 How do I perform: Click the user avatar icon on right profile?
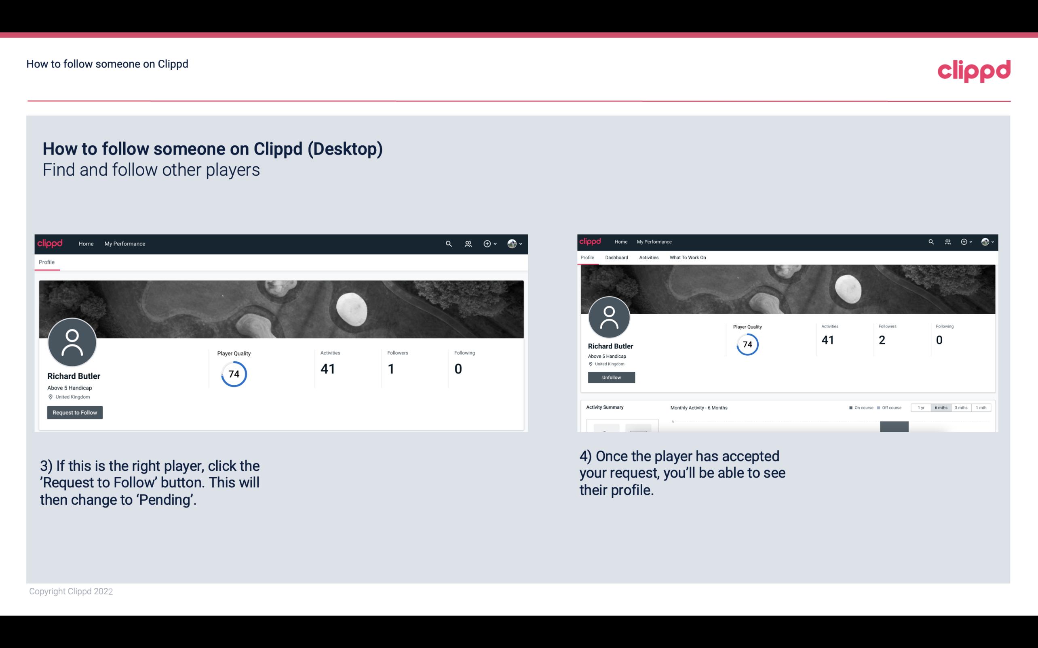(x=608, y=317)
